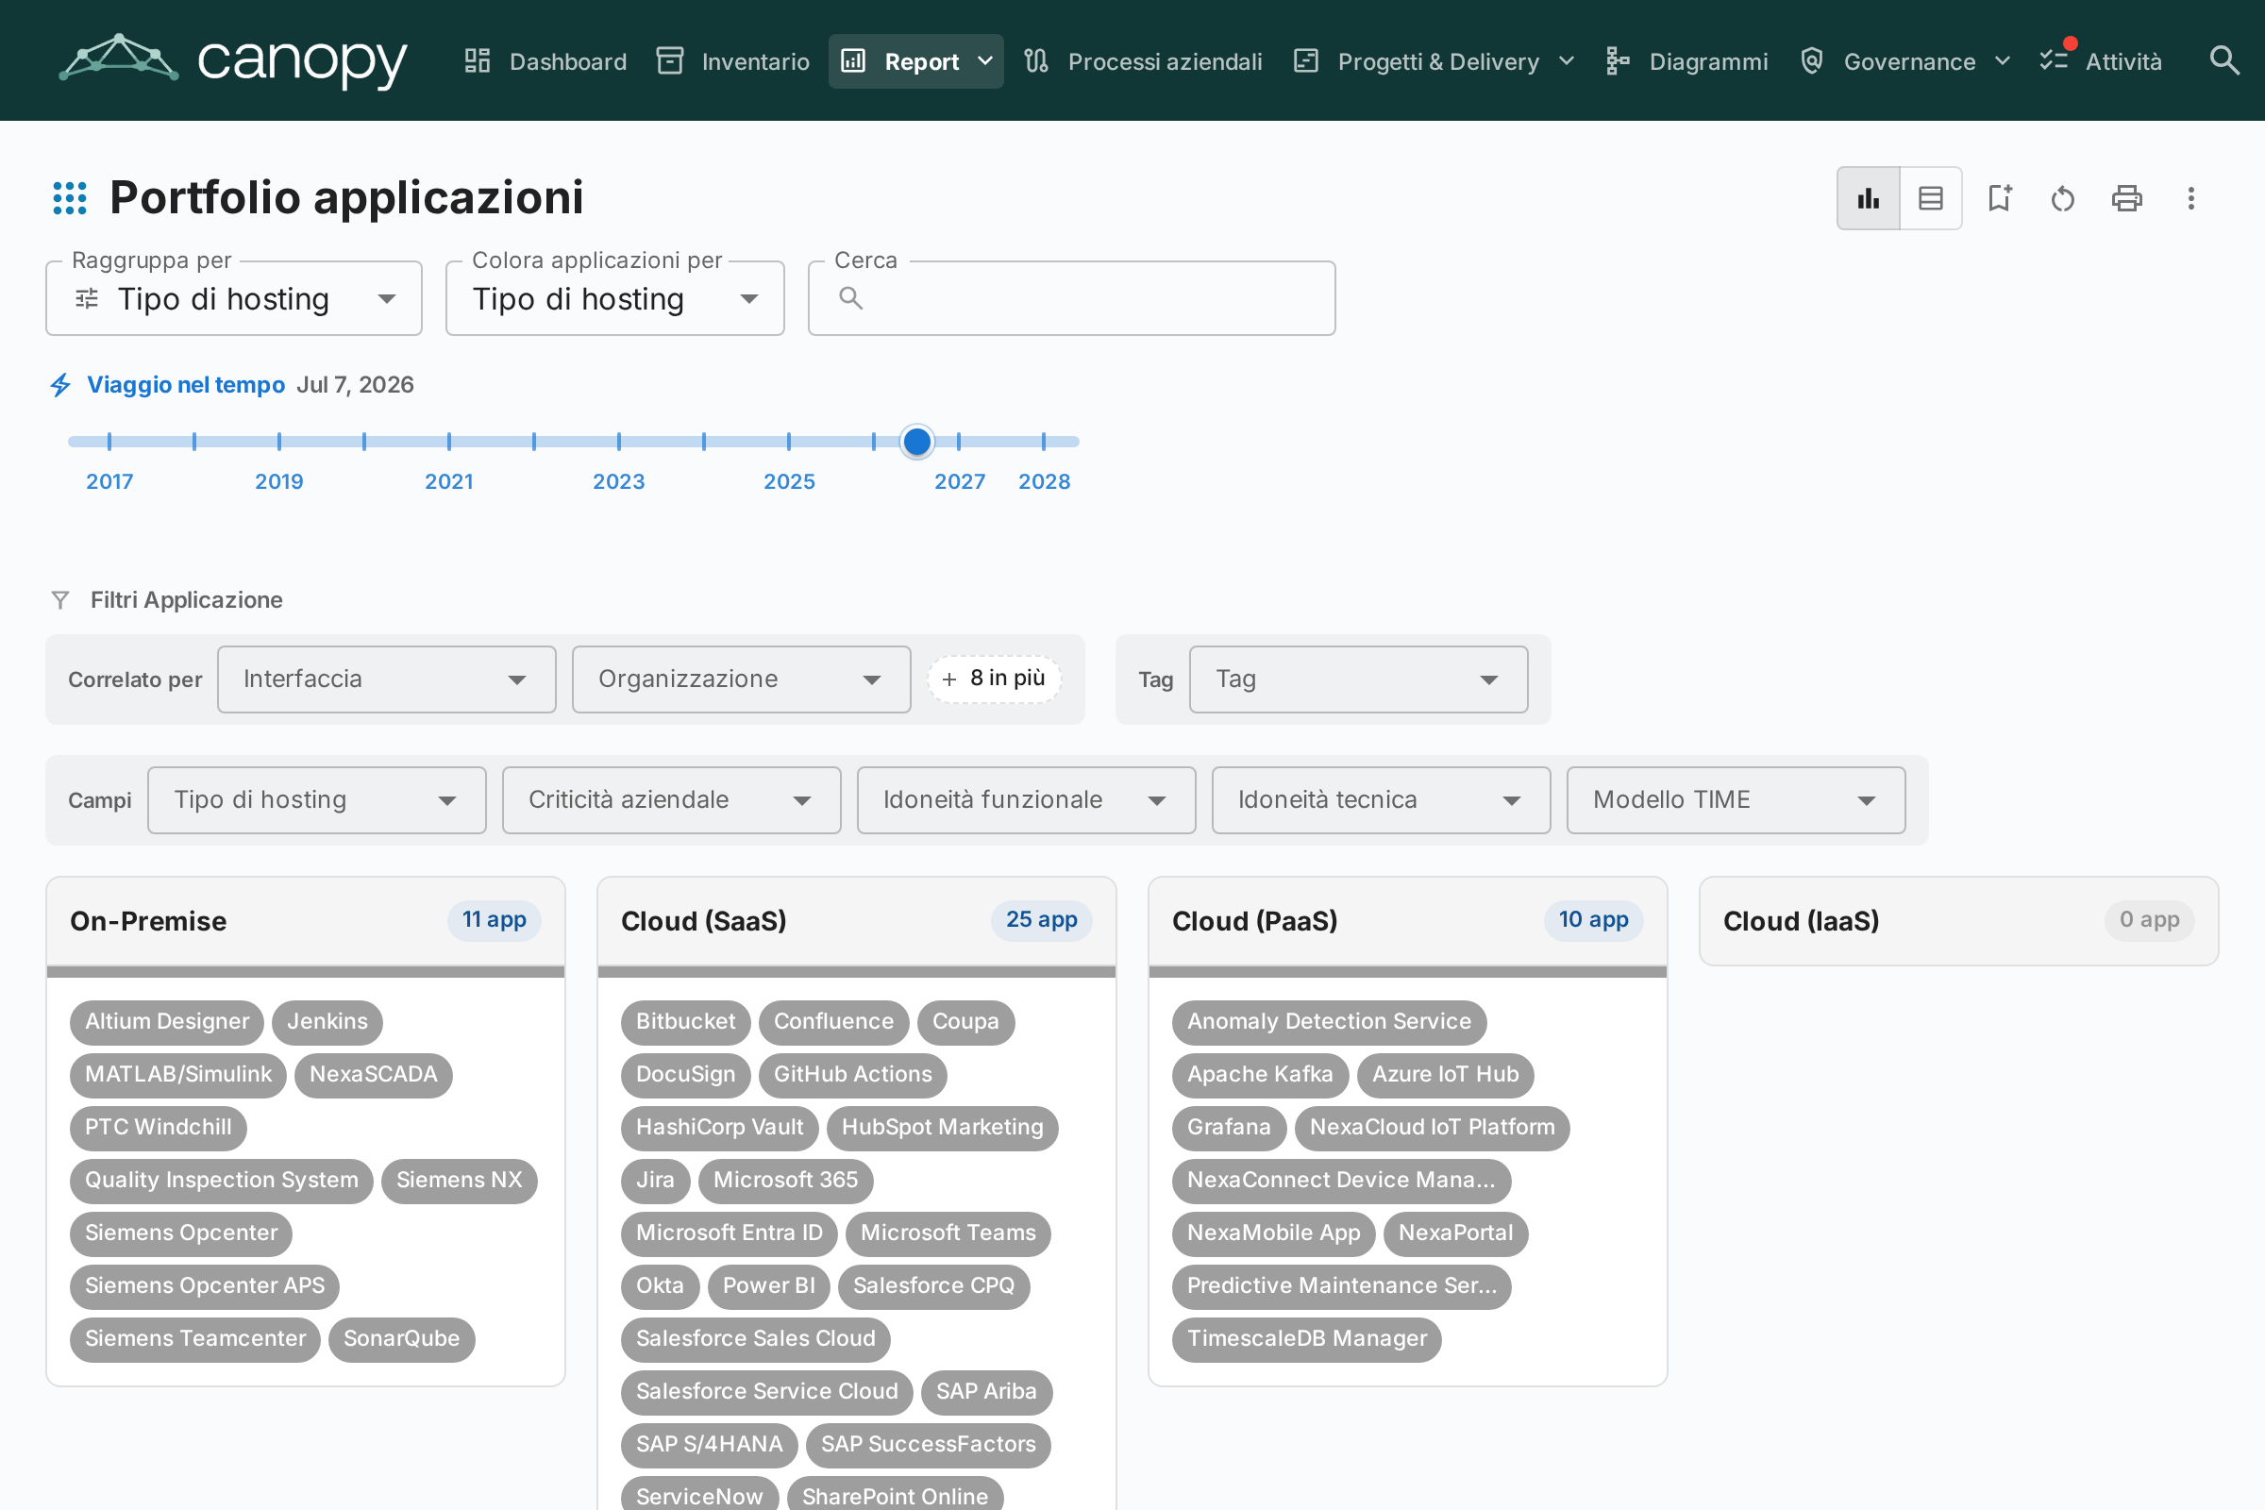Screen dimensions: 2265x1510
Task: Click the On-Premise 11 app badge
Action: coord(494,921)
